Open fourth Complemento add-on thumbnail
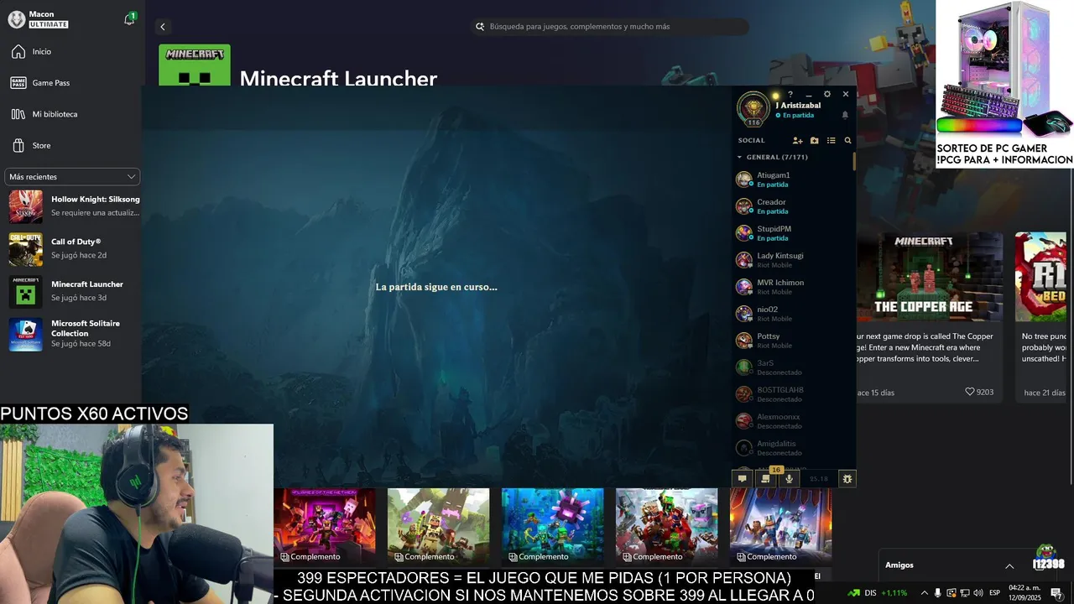Screen dimensions: 1074x604 tap(667, 526)
